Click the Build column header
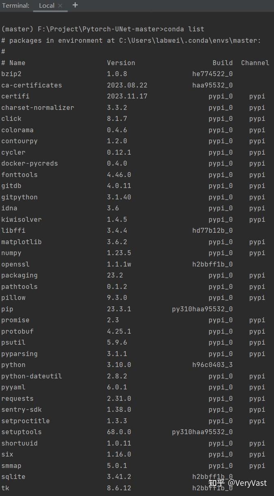Screen dimensions: 274x496 click(x=222, y=63)
